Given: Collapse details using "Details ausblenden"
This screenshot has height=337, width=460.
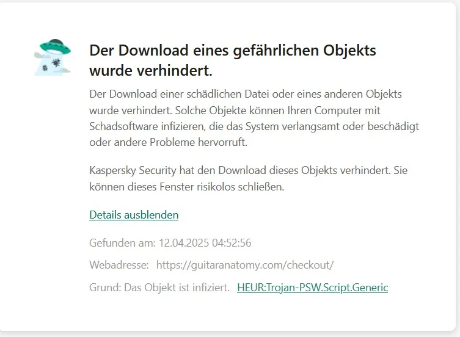Looking at the screenshot, I should click(134, 215).
